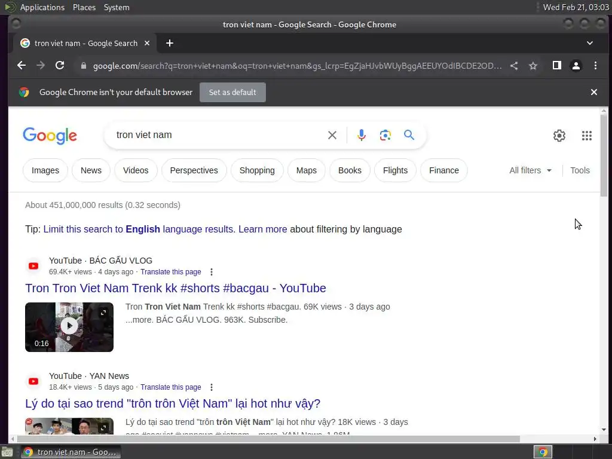The height and width of the screenshot is (459, 612).
Task: Open the Chrome three-dot menu
Action: [595, 65]
